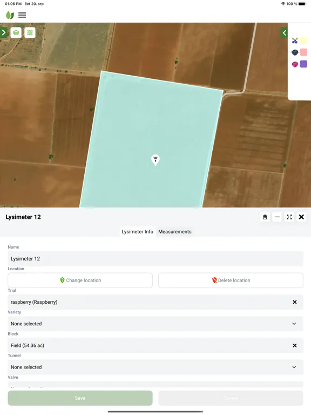Viewport: 311px width, 415px height.
Task: Toggle the grid overlay button
Action: (x=30, y=33)
